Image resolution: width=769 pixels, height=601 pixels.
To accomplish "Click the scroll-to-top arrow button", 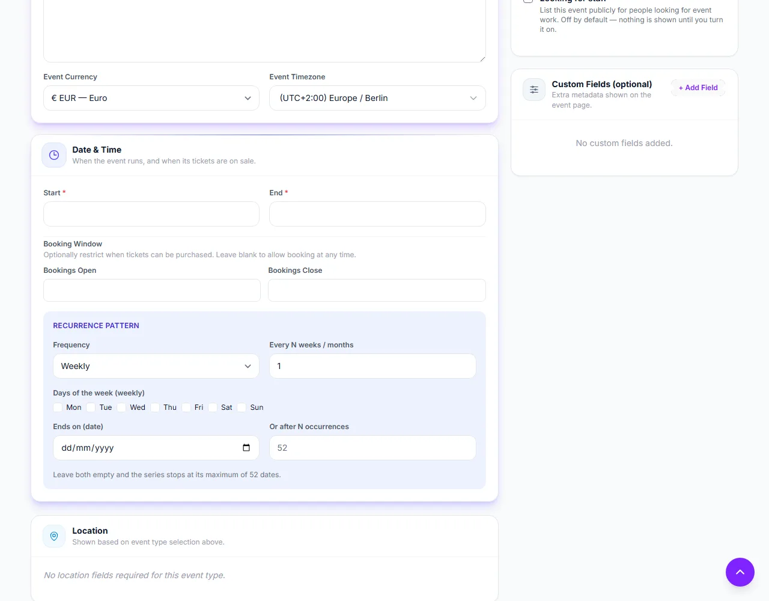I will (x=740, y=572).
